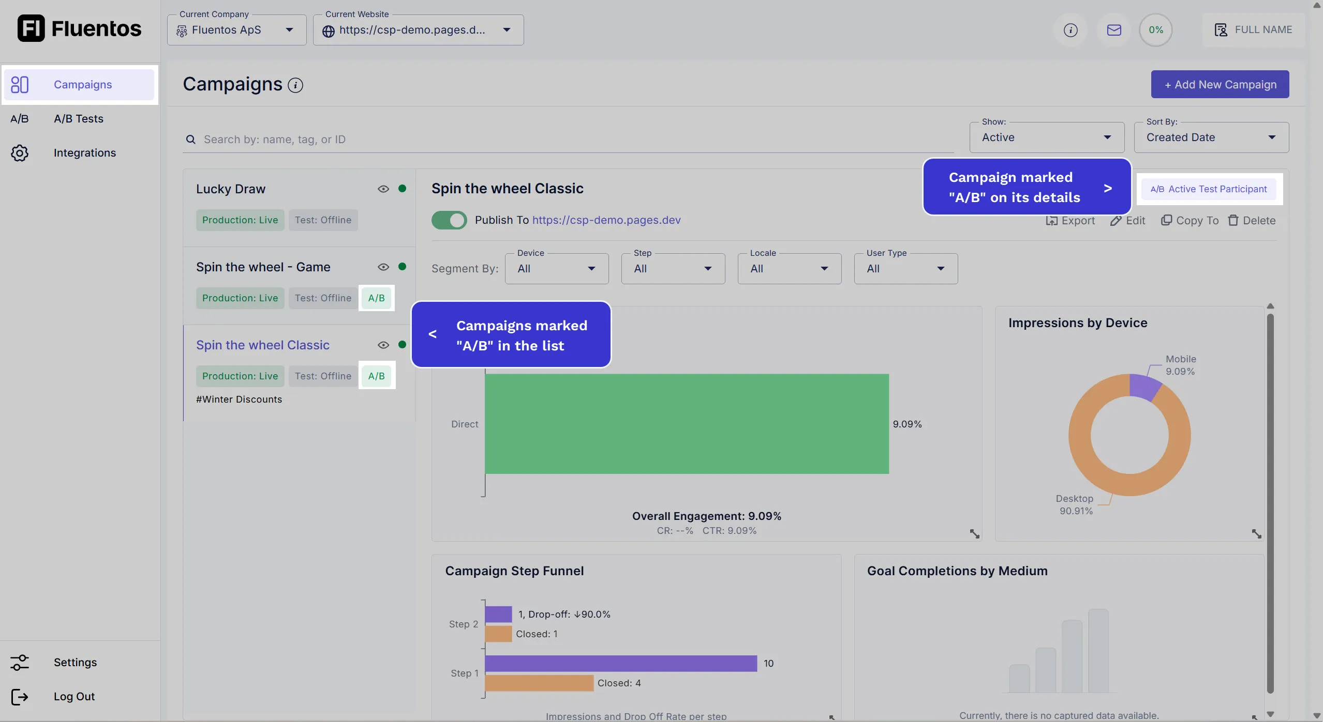The height and width of the screenshot is (722, 1323).
Task: Open the Publish To link https://csp-demo.pages.dev
Action: pyautogui.click(x=606, y=220)
